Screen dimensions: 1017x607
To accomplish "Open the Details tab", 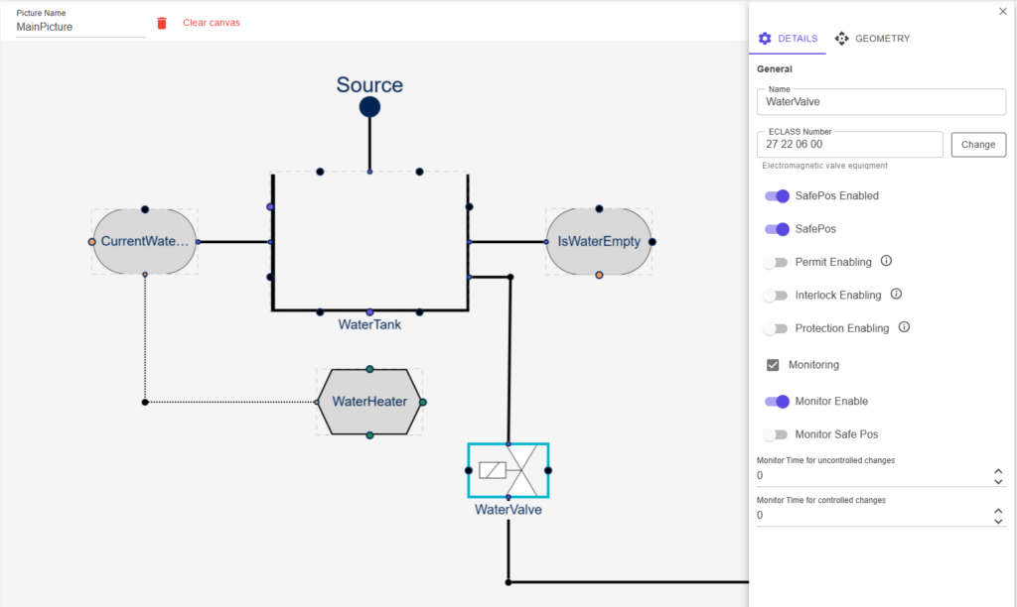I will [x=788, y=39].
